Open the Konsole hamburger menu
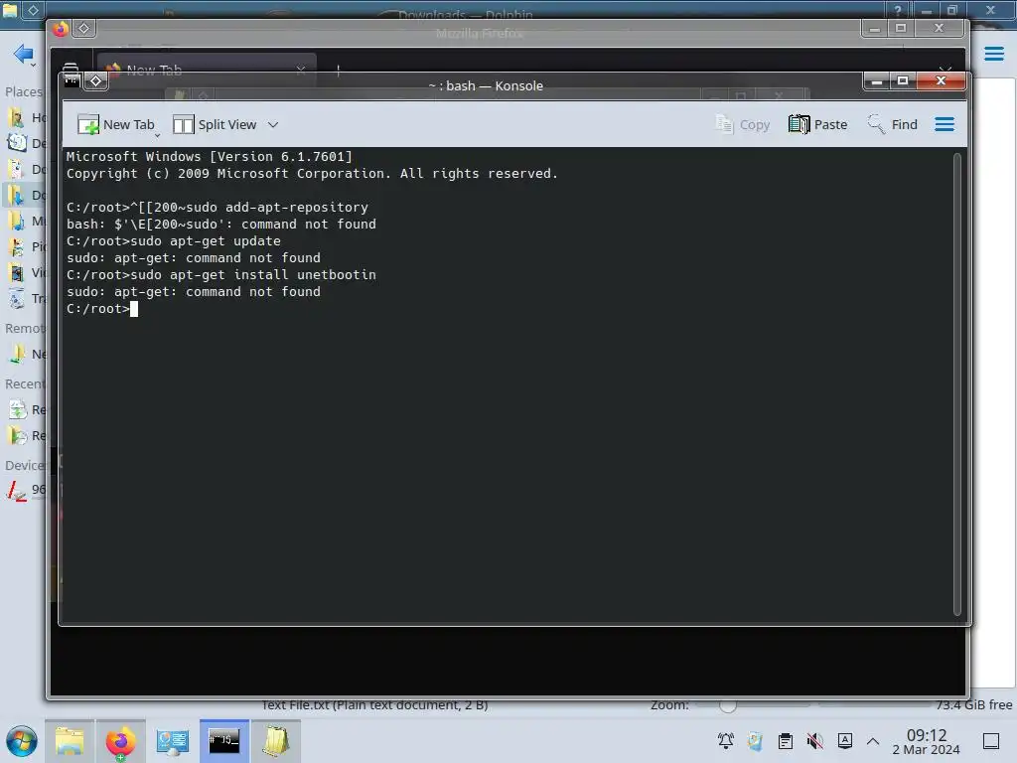 [944, 124]
